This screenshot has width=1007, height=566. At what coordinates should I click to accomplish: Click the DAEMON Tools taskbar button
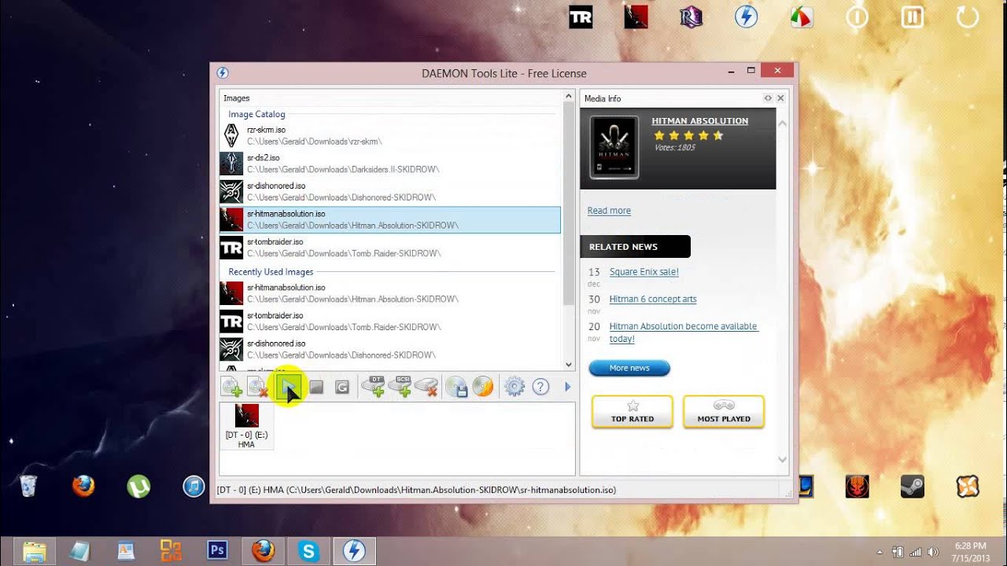(x=354, y=551)
